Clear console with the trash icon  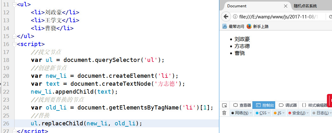click(x=224, y=113)
